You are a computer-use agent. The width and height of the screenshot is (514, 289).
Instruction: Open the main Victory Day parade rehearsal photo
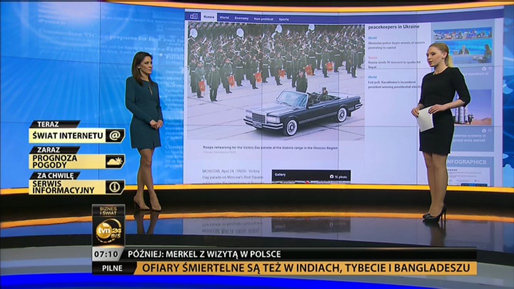pos(276,82)
